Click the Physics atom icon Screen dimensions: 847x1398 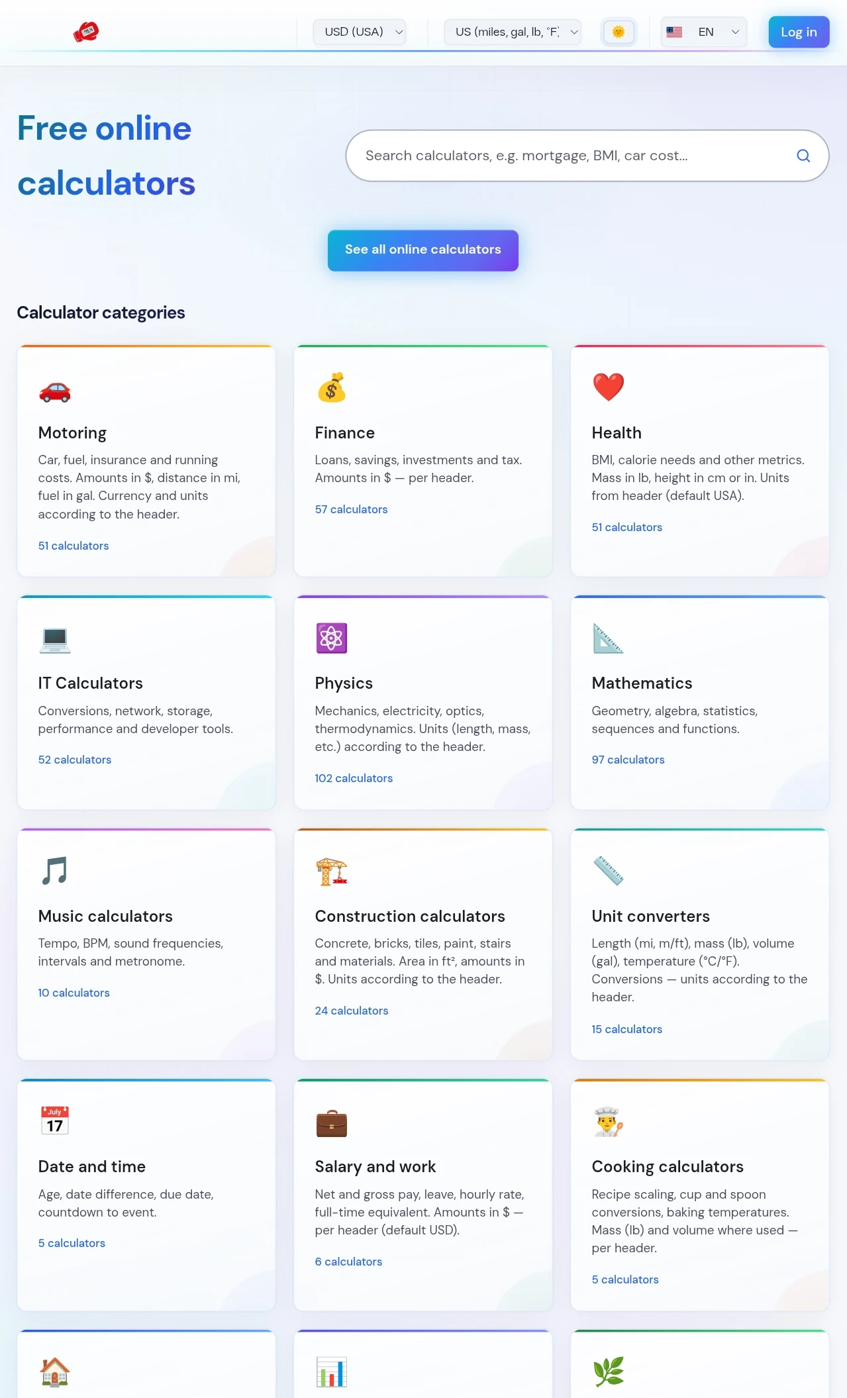coord(332,638)
